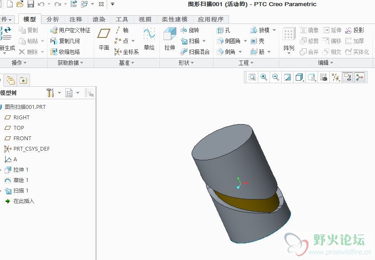Click the Zoom Out icon in graphics toolbar
The width and height of the screenshot is (375, 260).
pos(276,77)
